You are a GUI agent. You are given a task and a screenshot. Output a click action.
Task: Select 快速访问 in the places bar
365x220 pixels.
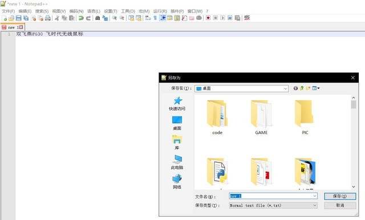point(177,103)
